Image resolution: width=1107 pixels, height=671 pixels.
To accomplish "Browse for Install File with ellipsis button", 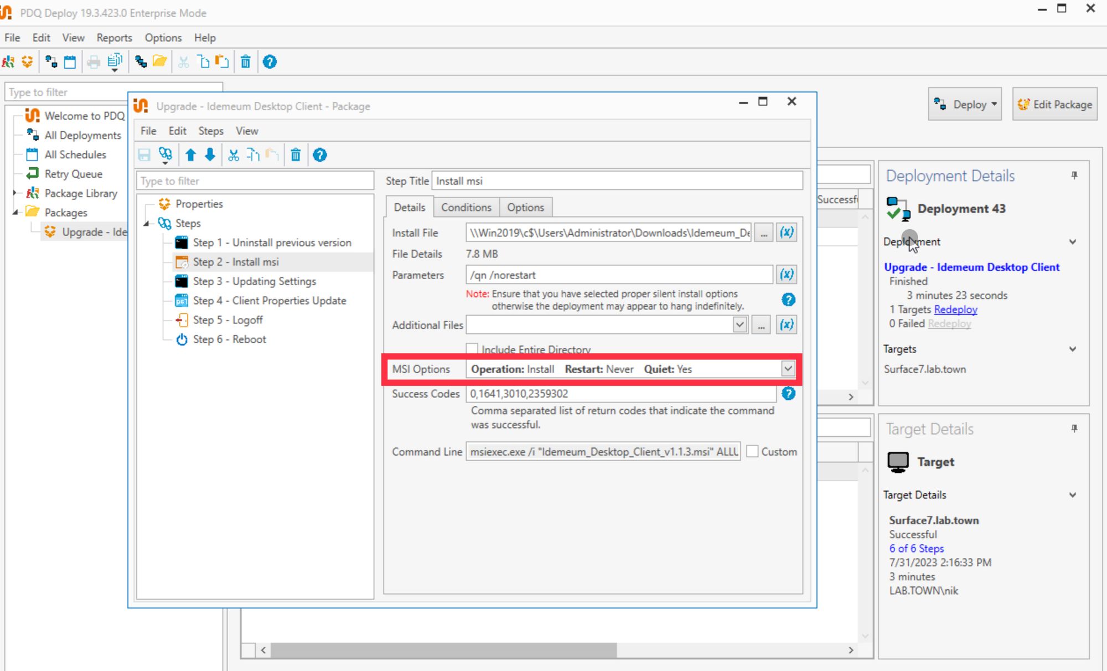I will [x=764, y=233].
